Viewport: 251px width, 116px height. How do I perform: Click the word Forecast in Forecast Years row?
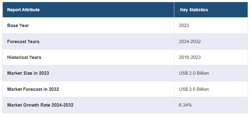click(x=17, y=42)
